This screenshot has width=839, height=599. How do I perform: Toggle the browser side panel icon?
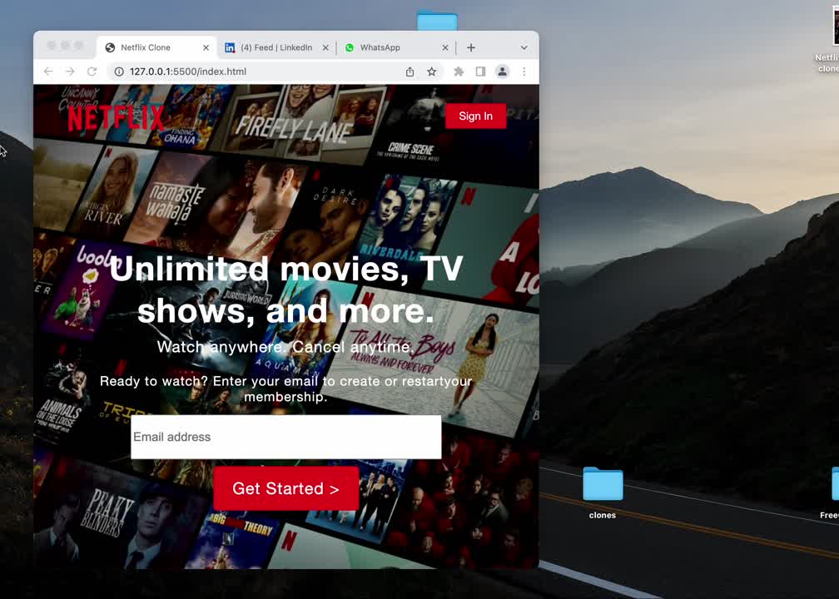coord(480,72)
